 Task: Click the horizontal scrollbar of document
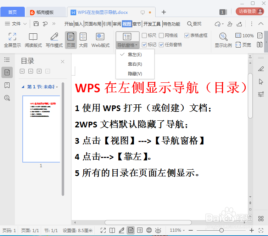click(148, 223)
